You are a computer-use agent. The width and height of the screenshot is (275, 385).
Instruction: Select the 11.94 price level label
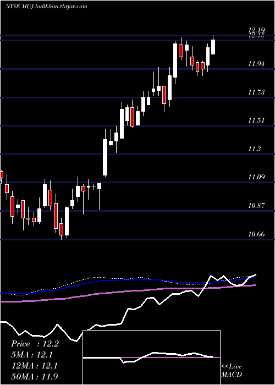pyautogui.click(x=256, y=64)
